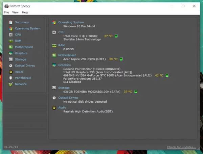The width and height of the screenshot is (203, 154).
Task: Click the CPU heading link in summary
Action: click(61, 32)
